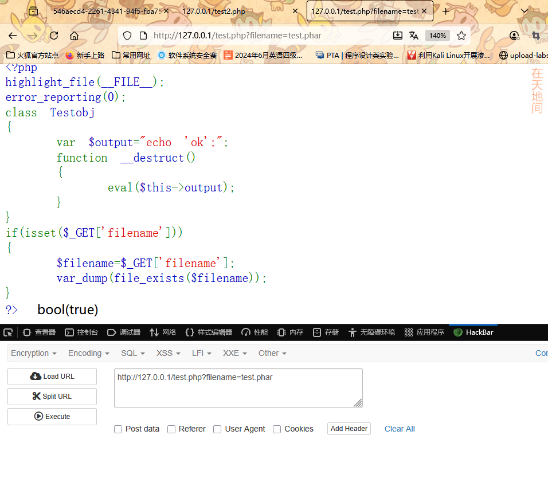Open the account profile icon in toolbar
Image resolution: width=548 pixels, height=482 pixels.
[x=514, y=36]
